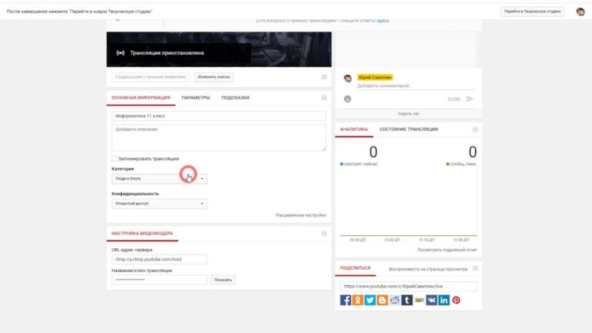The width and height of the screenshot is (592, 333).
Task: Open the Состояние трансляции tab
Action: pos(409,129)
